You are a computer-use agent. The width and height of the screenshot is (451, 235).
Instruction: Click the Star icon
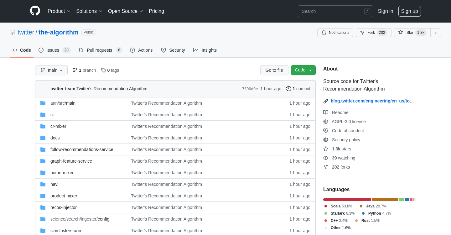401,32
